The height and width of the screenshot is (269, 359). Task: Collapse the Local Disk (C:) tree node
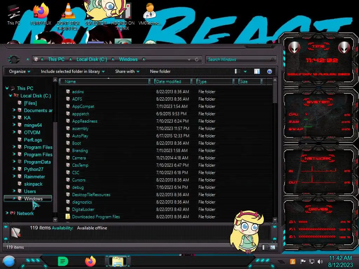click(10, 95)
